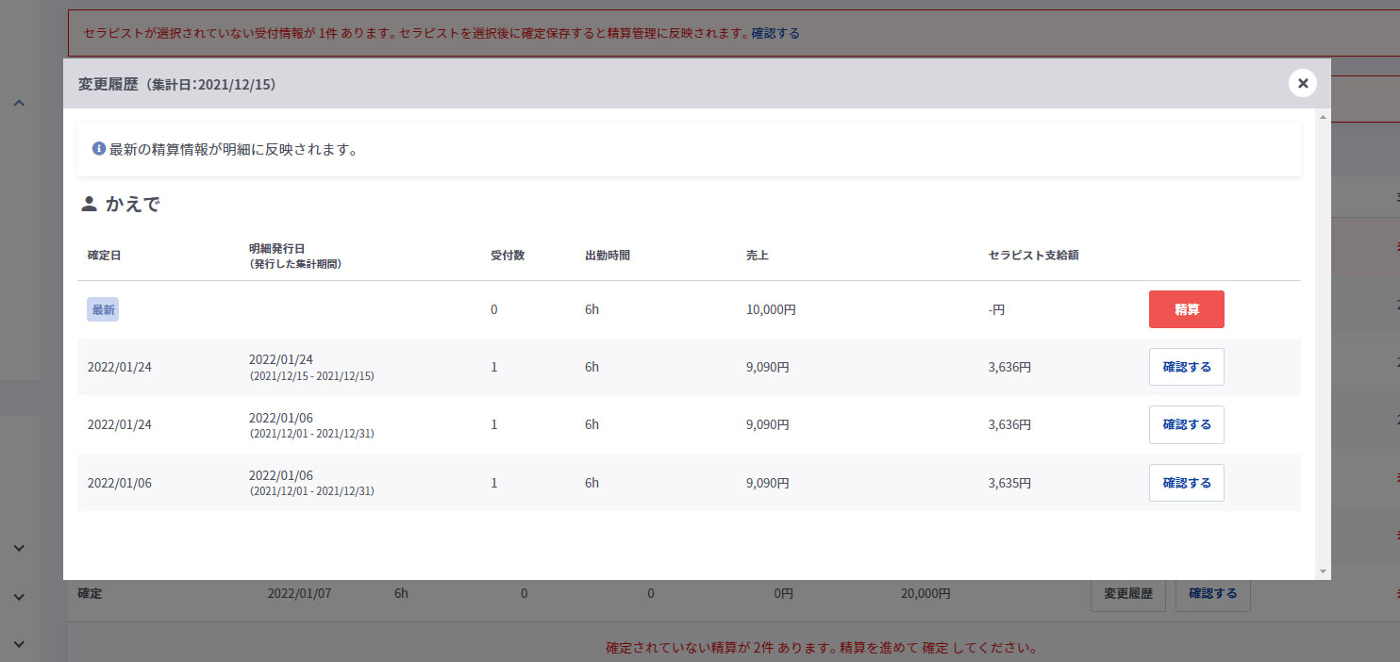Image resolution: width=1400 pixels, height=662 pixels.
Task: Click the 最新 badge in first row
Action: pyautogui.click(x=103, y=309)
